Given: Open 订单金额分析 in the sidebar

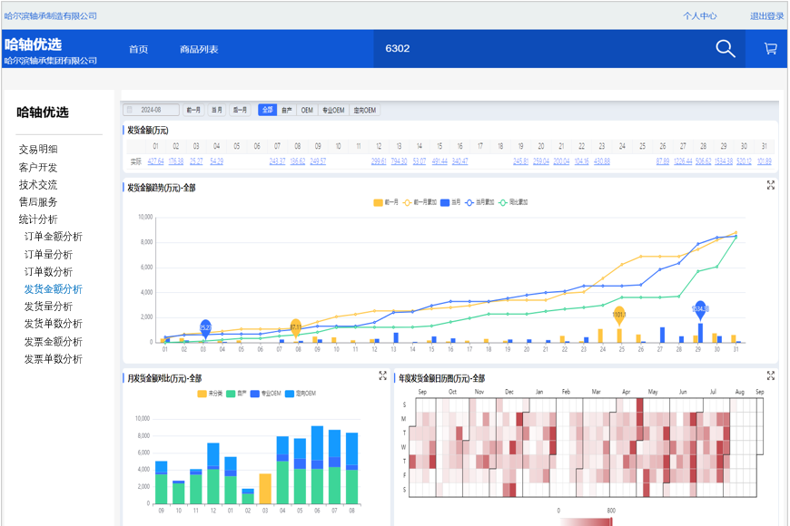Looking at the screenshot, I should (54, 237).
